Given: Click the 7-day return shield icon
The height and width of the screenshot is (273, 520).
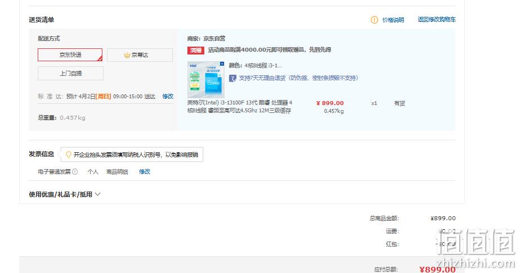Looking at the screenshot, I should (x=233, y=78).
